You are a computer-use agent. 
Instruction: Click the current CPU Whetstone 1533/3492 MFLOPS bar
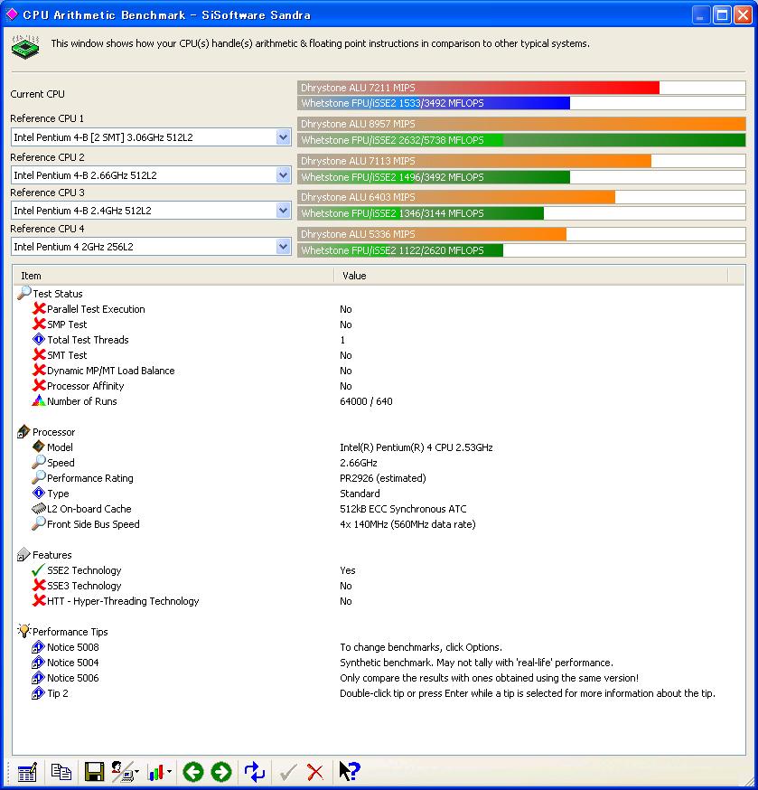521,103
